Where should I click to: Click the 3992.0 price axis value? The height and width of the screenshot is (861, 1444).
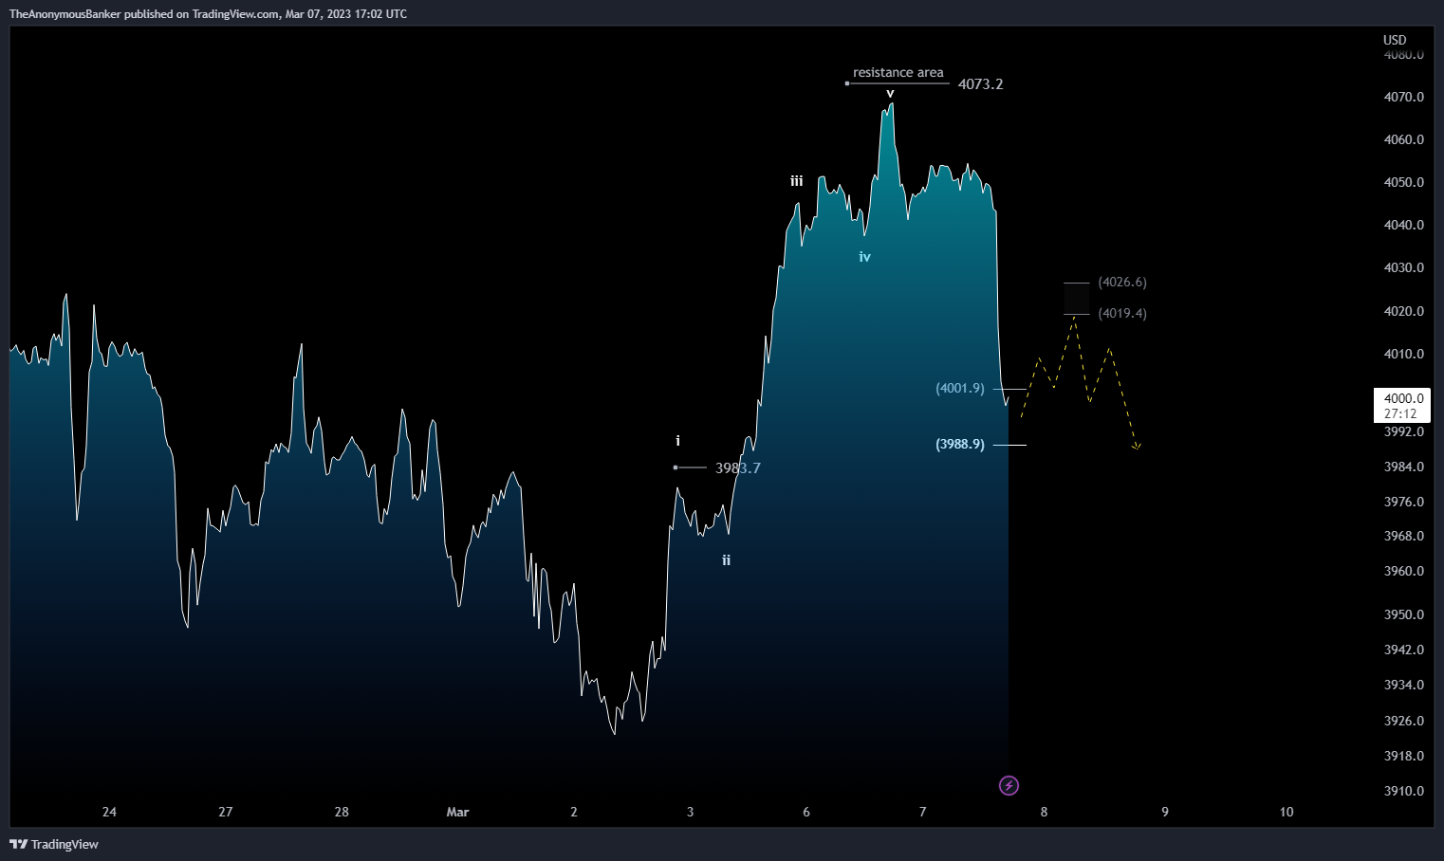[1404, 431]
